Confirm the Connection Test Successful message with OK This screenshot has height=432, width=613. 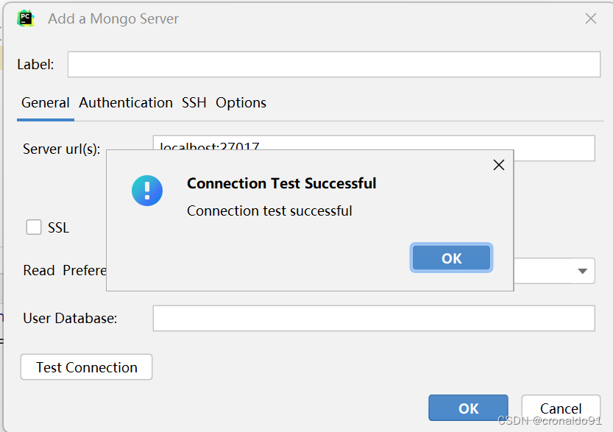click(451, 258)
